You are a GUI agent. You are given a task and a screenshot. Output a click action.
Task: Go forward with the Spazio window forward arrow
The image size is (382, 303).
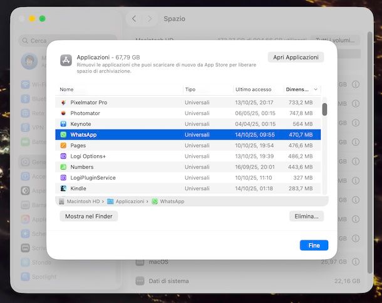(x=150, y=19)
